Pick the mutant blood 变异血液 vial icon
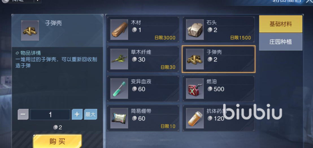 click(x=119, y=89)
